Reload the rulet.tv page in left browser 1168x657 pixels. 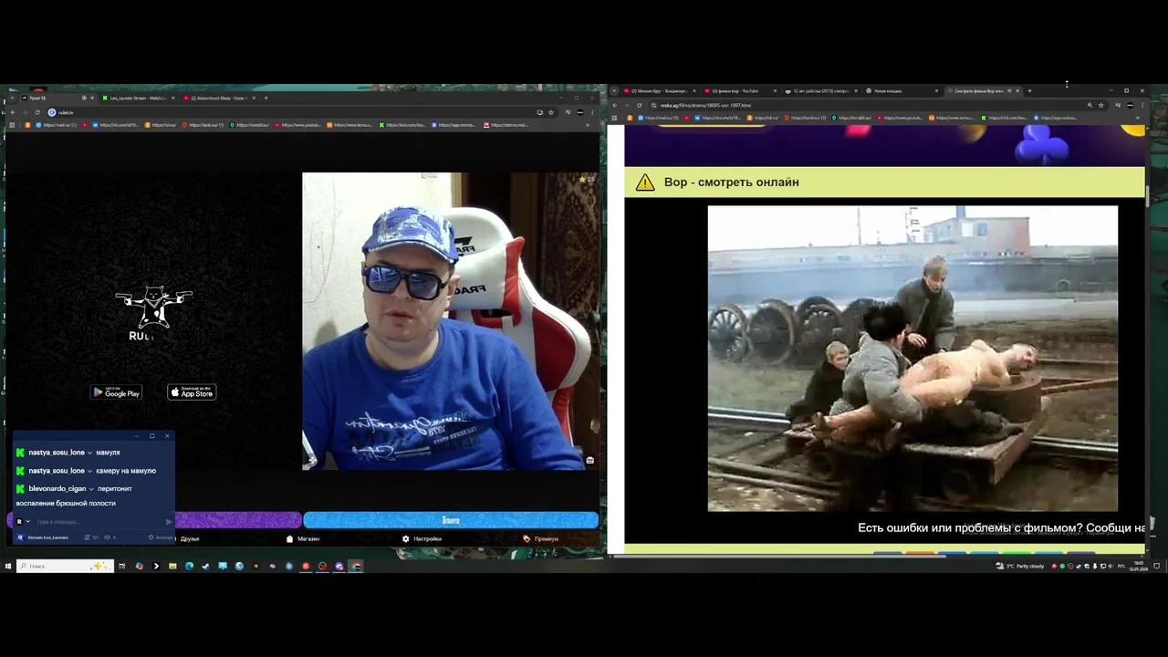[x=37, y=112]
